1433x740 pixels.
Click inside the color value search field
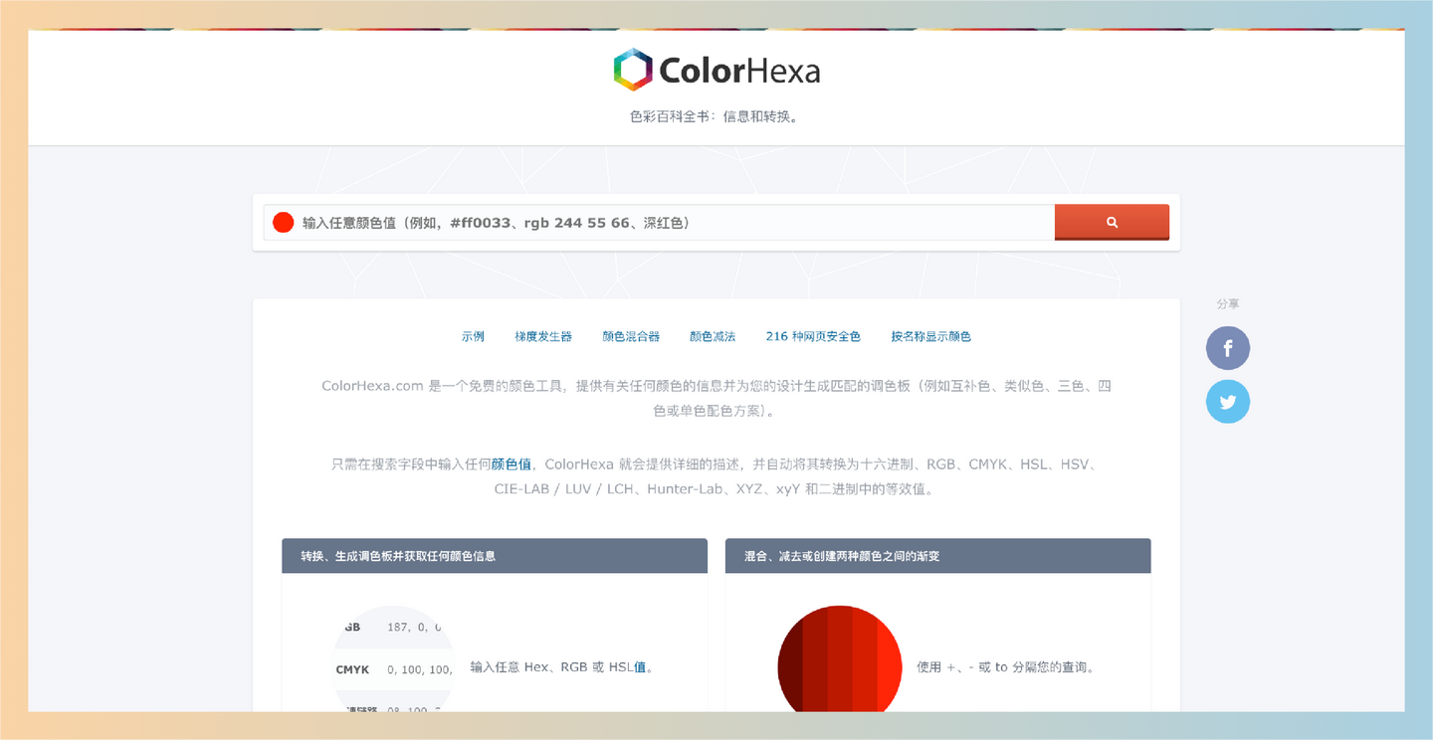647,222
